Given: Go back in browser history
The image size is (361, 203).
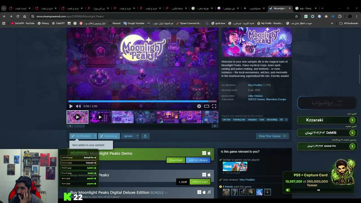Looking at the screenshot, I should pos(4,16).
